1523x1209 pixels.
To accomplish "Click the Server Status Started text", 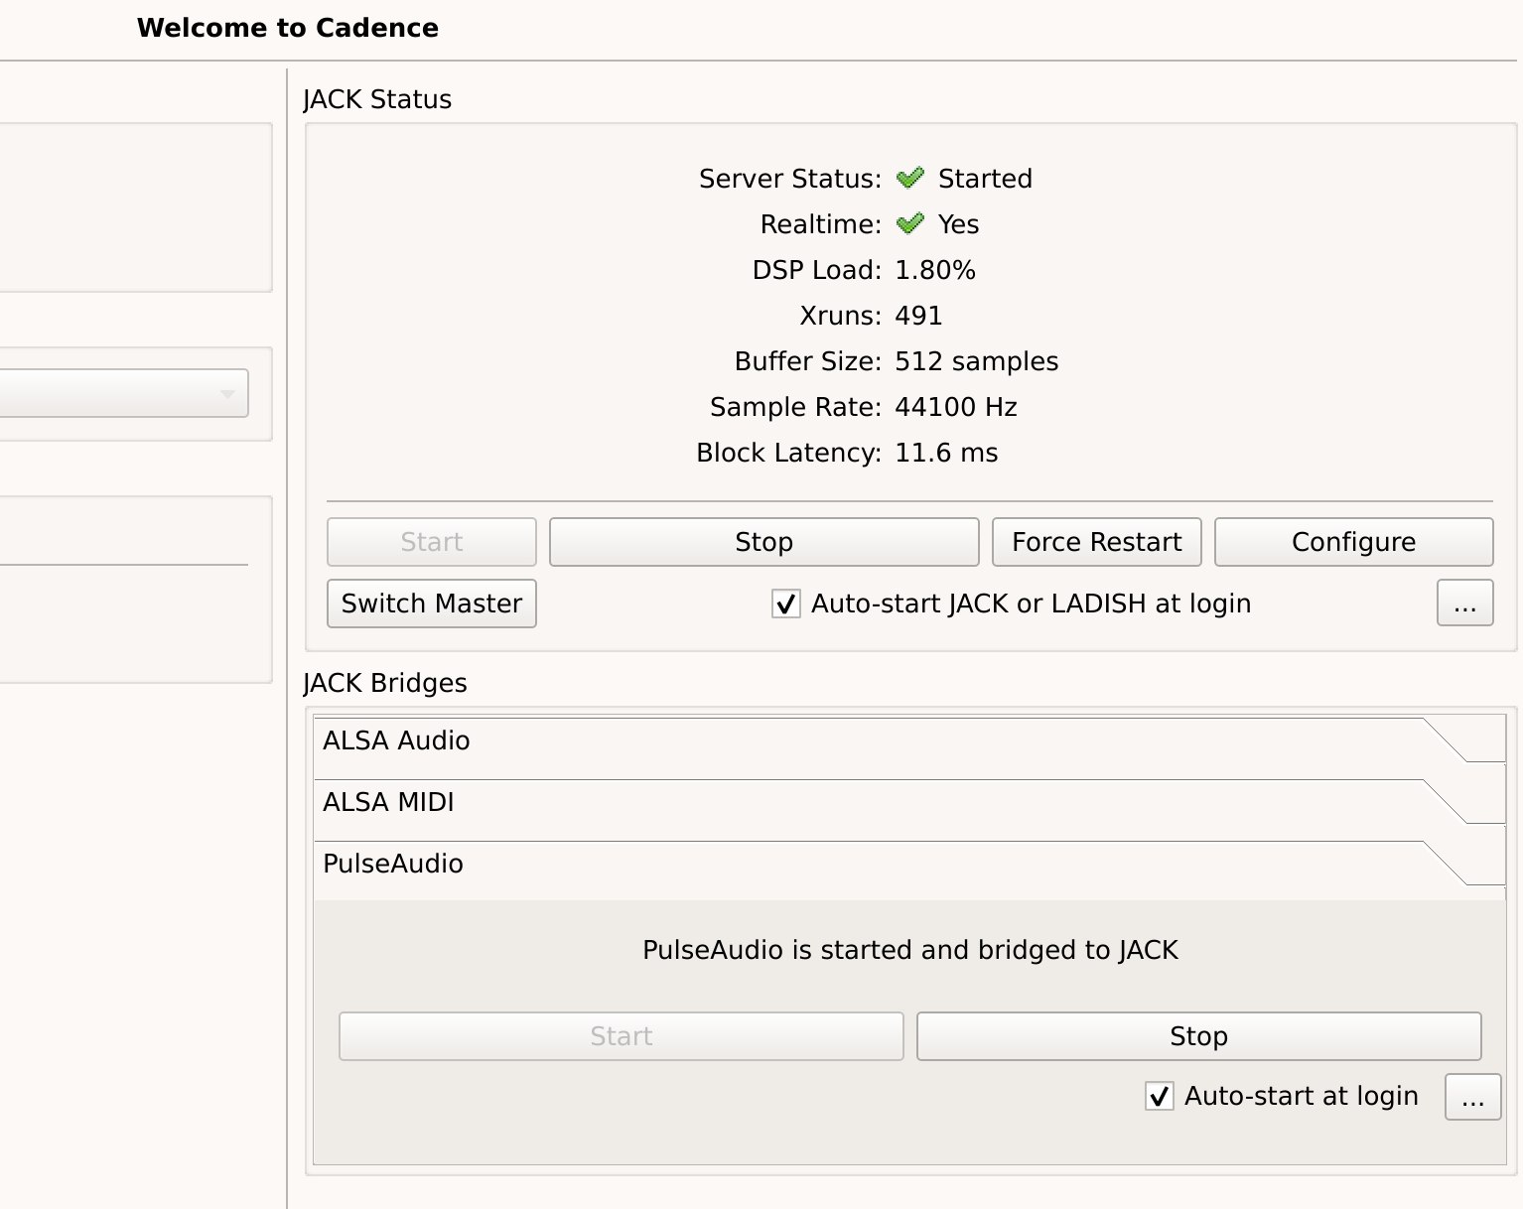I will 985,179.
